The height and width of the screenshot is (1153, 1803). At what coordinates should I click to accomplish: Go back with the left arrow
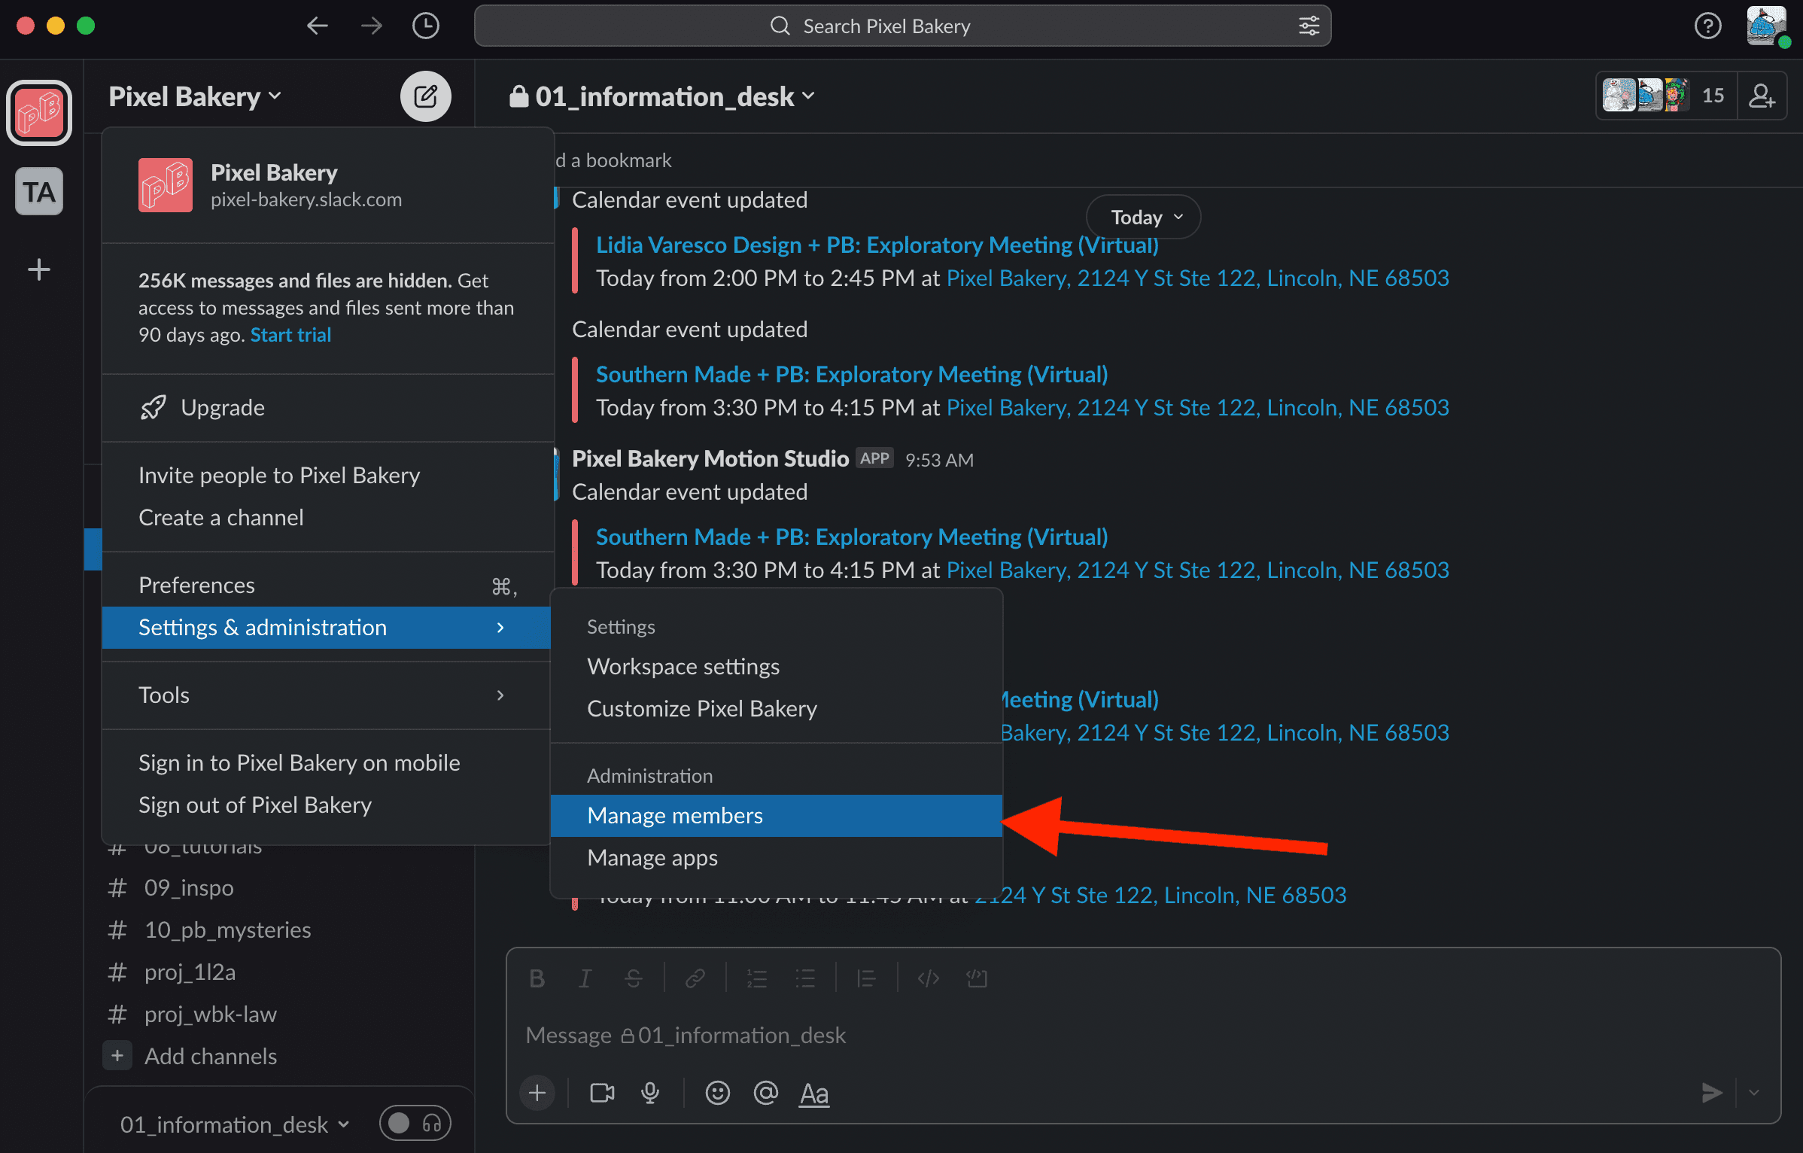click(317, 26)
